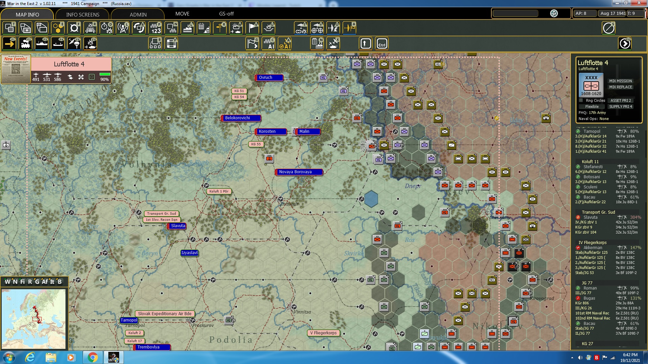Toggle battle sites explosion icon
Viewport: 648px width, 364px height.
tap(269, 28)
